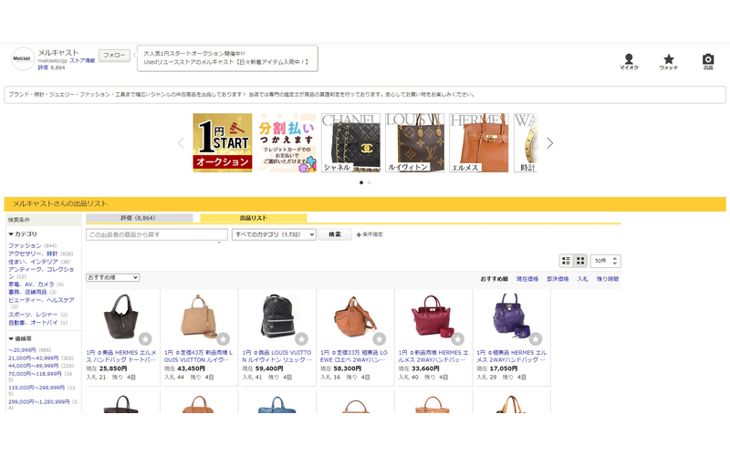This screenshot has width=730, height=456.
Task: Collapse the 価格帯 section triangle
Action: [x=11, y=338]
